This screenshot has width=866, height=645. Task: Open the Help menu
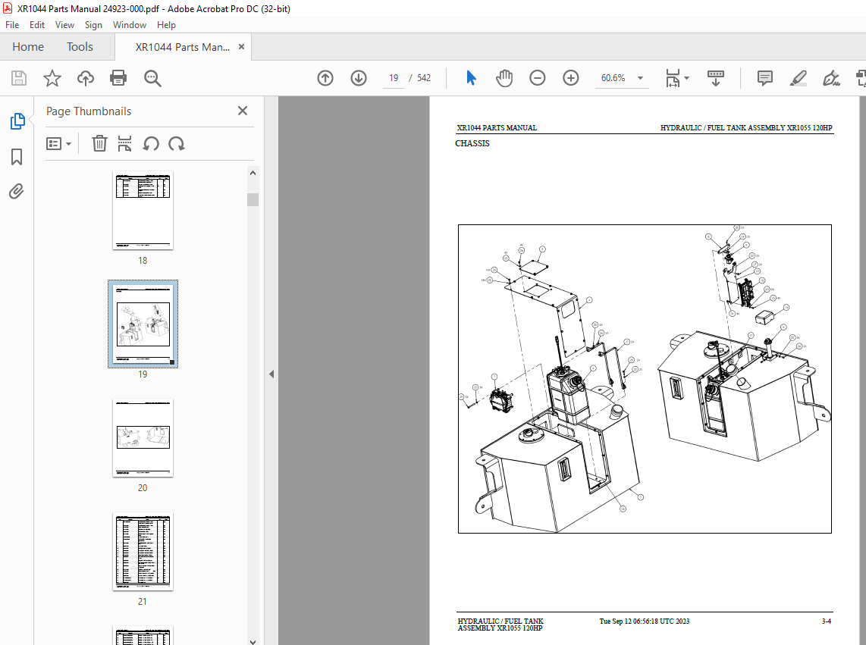coord(165,25)
